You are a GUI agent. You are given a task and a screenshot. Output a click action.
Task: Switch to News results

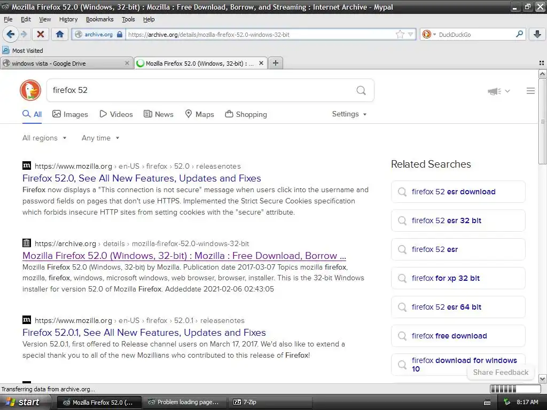159,114
